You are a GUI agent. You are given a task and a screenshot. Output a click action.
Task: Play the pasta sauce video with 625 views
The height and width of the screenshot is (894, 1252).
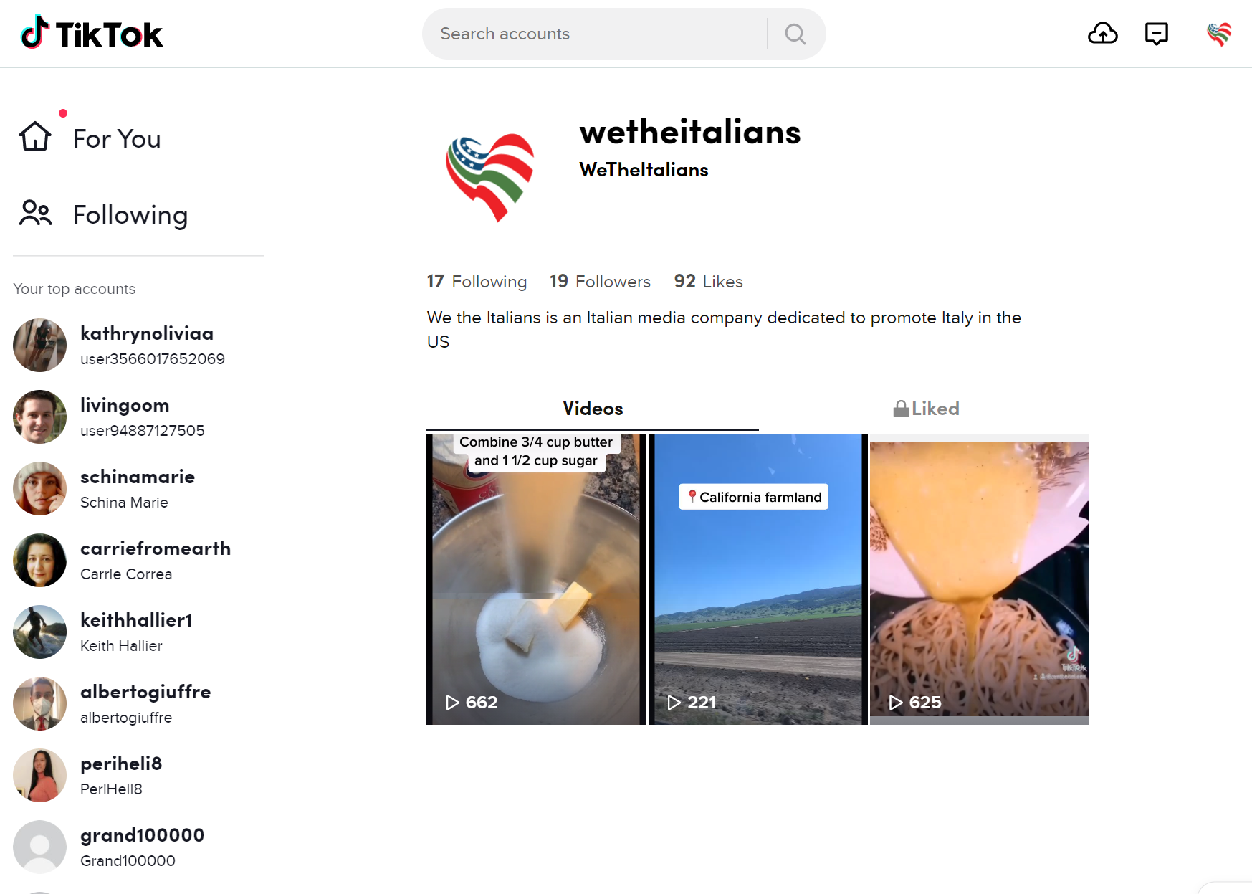click(980, 579)
